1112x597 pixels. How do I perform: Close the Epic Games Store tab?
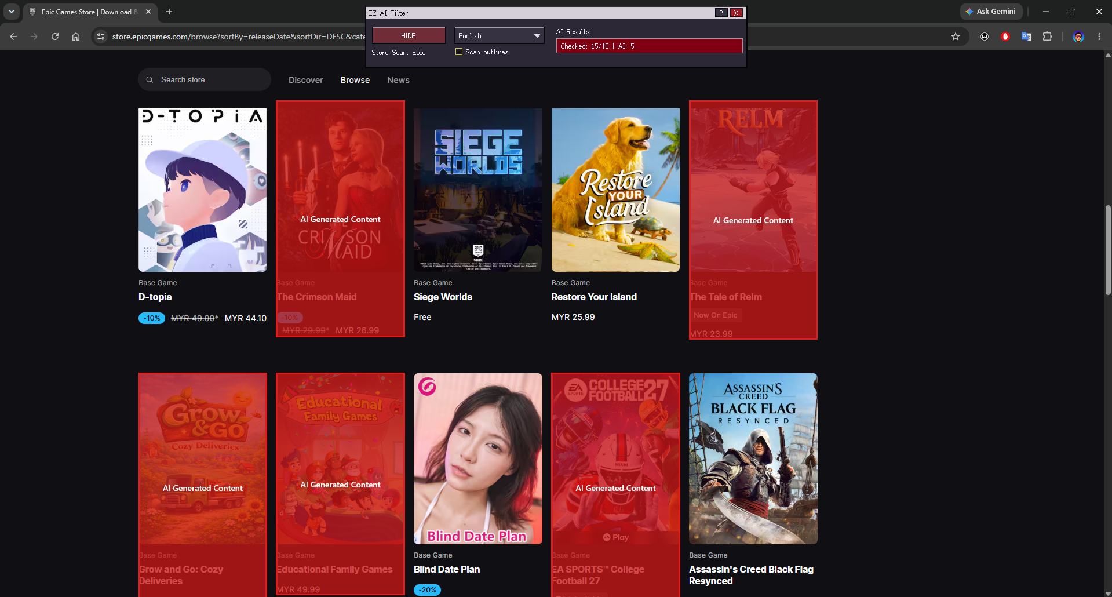point(148,12)
